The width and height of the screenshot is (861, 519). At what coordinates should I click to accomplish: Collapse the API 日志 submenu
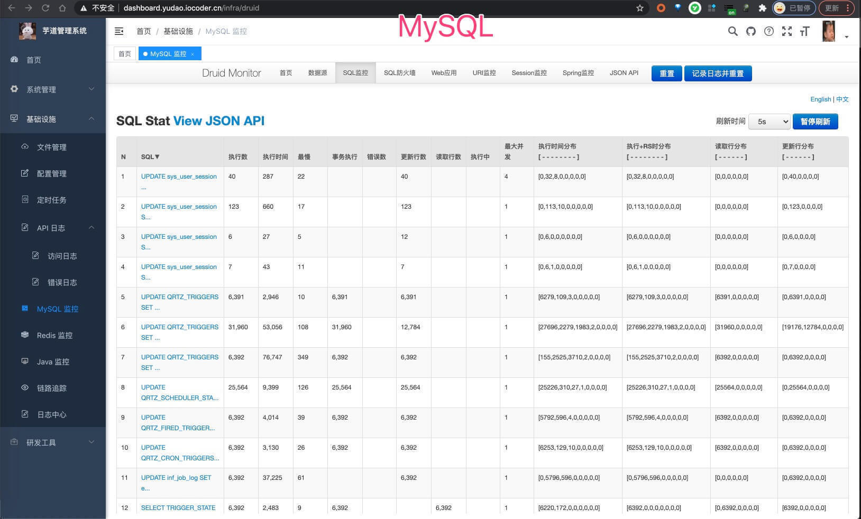53,228
